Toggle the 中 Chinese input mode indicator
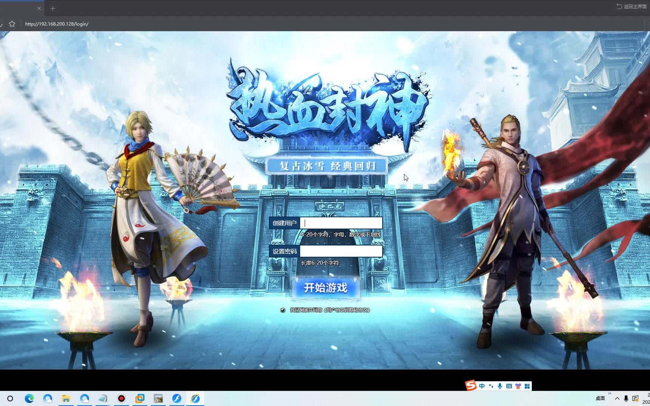650x406 pixels. click(x=482, y=386)
